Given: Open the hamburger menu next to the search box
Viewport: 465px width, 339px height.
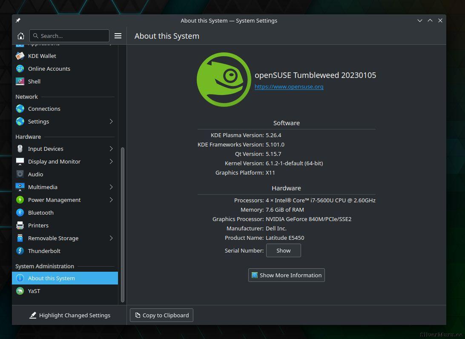Looking at the screenshot, I should [x=118, y=36].
